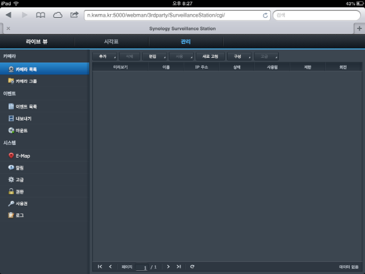Go back in Safari
365x274 pixels.
[x=9, y=15]
